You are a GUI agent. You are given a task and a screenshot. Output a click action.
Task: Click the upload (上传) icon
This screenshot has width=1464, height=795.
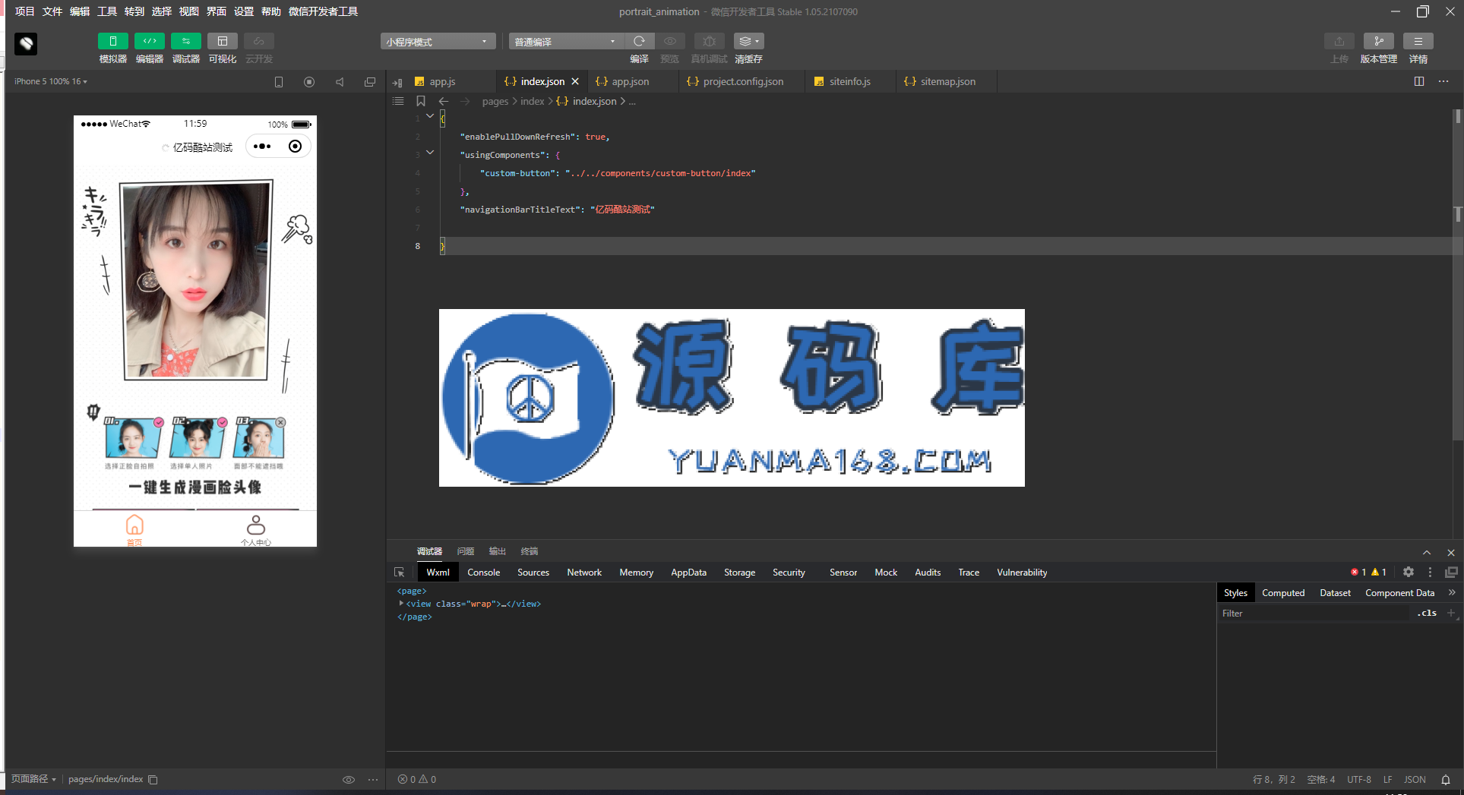(1339, 41)
